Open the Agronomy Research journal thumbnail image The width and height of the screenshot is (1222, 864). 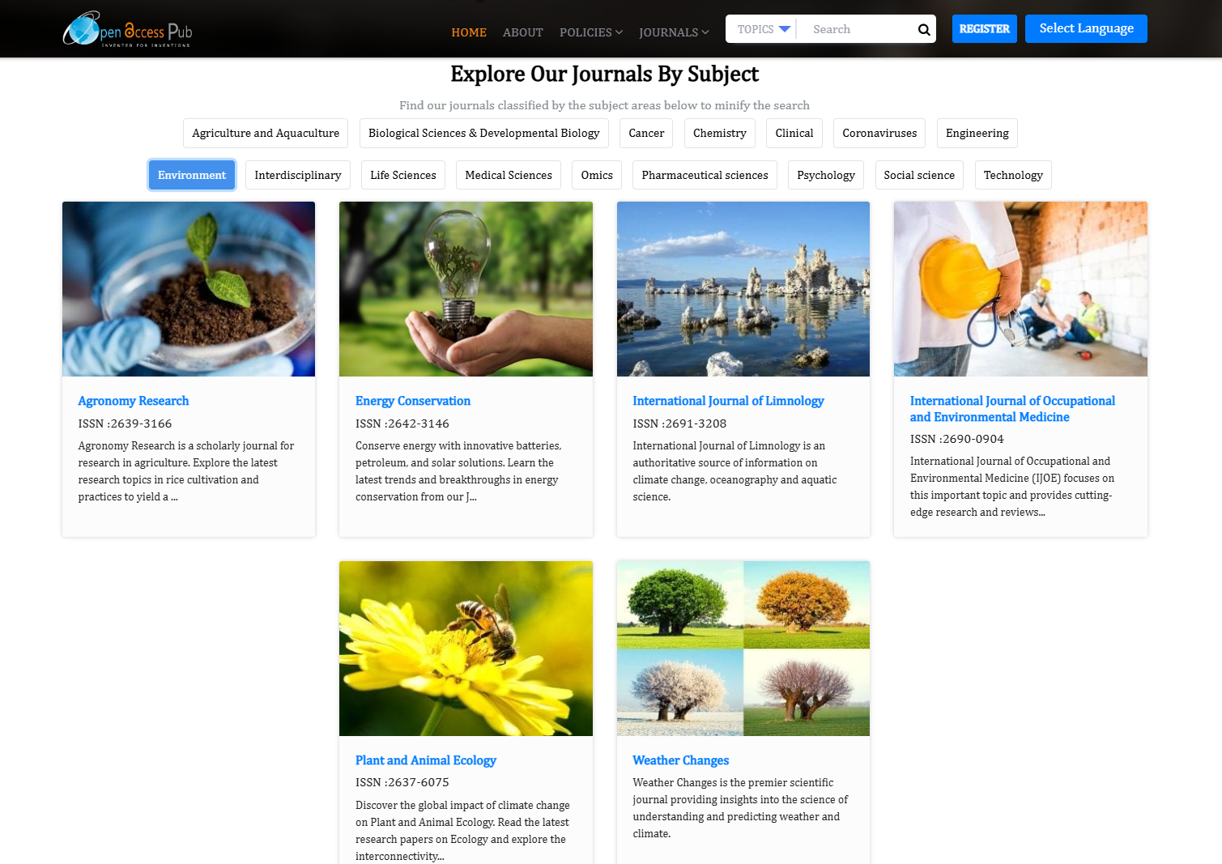tap(188, 288)
